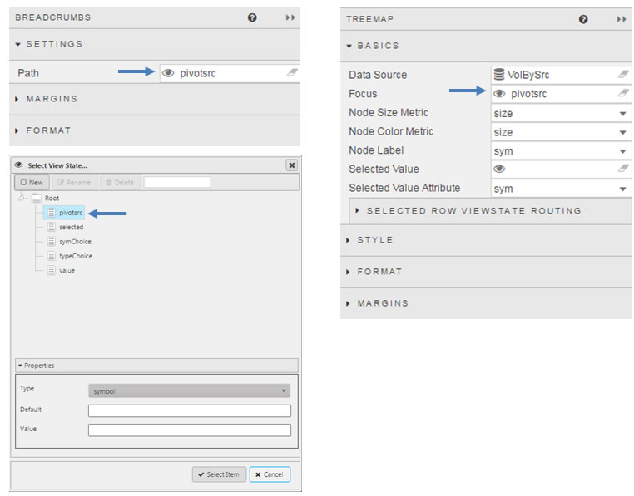This screenshot has height=496, width=634.
Task: Click the Default input field
Action: click(x=189, y=410)
